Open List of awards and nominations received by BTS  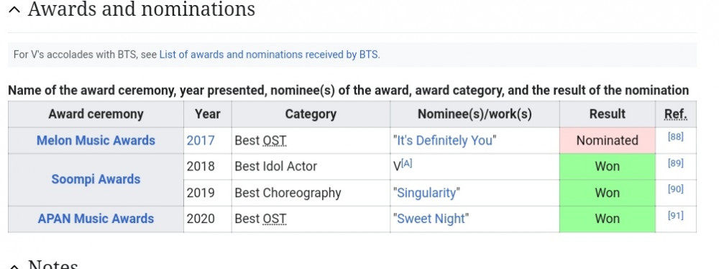click(269, 55)
